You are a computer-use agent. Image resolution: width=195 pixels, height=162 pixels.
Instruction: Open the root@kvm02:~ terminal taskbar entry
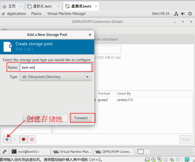(x=30, y=152)
